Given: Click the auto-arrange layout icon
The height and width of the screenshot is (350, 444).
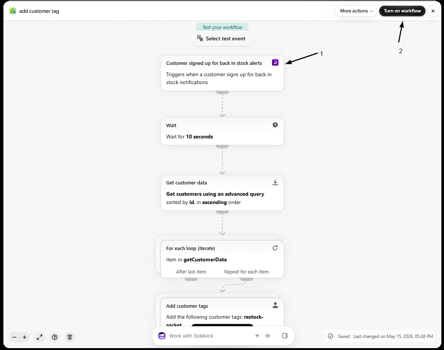Looking at the screenshot, I should pyautogui.click(x=70, y=337).
